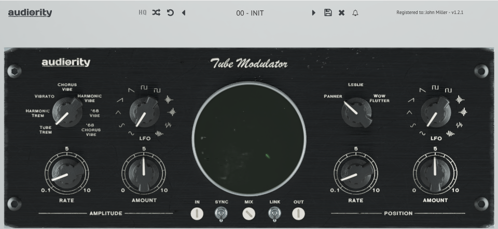This screenshot has width=498, height=229.
Task: Click Audiority logo on the black panel
Action: tap(66, 62)
